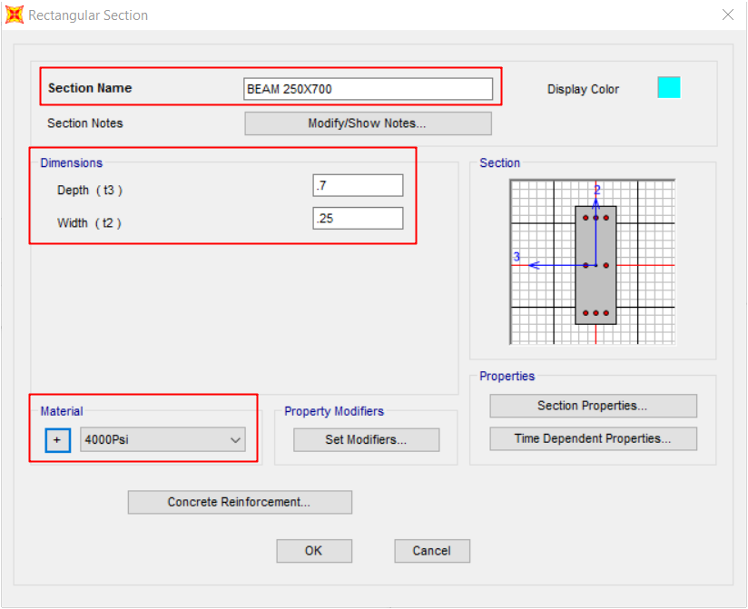The width and height of the screenshot is (748, 609).
Task: Open Concrete Reinforcement settings
Action: coord(240,502)
